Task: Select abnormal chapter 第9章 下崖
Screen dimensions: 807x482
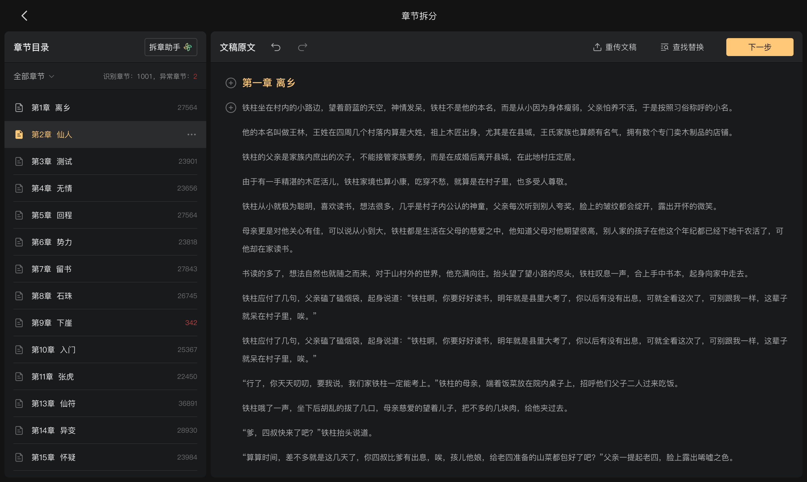Action: pos(105,323)
